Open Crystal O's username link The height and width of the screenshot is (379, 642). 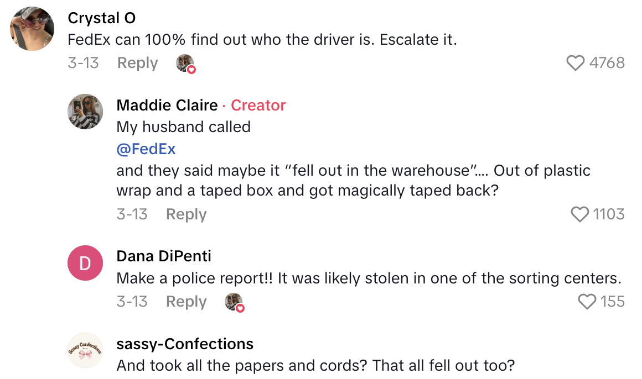pos(101,18)
